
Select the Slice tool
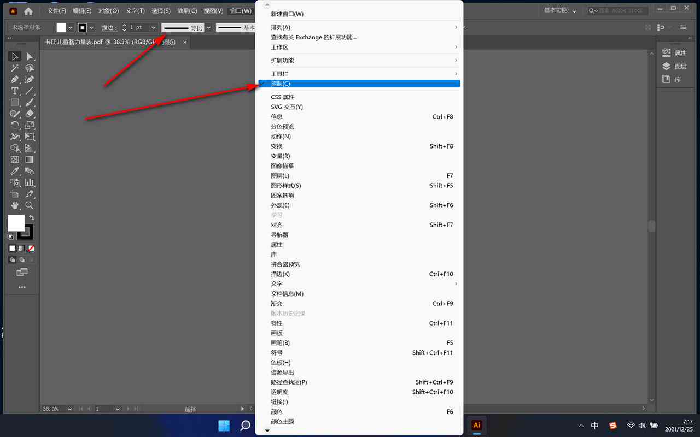click(30, 194)
